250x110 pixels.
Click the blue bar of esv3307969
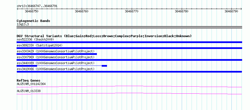coord(129,60)
